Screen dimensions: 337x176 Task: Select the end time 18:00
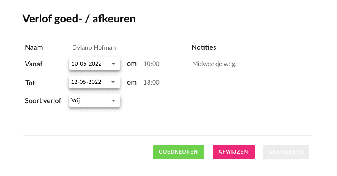[151, 82]
